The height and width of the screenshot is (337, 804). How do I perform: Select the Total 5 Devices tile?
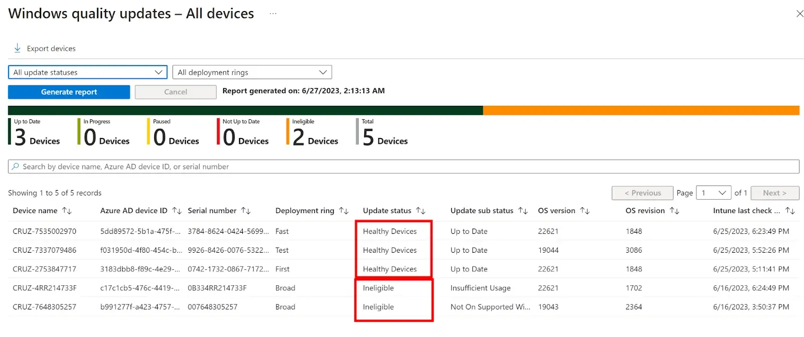tap(382, 132)
